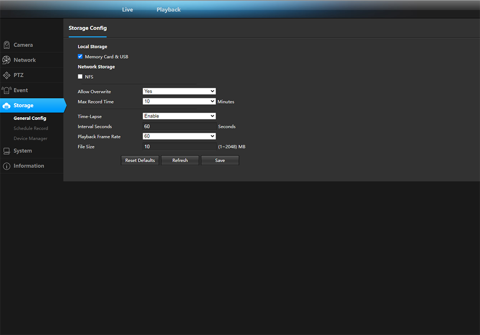The image size is (480, 335).
Task: Click the Storage disk icon
Action: [7, 106]
